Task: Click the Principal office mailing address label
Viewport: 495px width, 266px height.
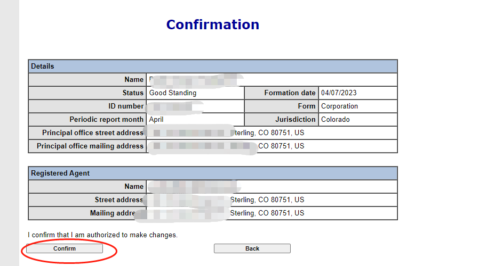Action: [90, 146]
